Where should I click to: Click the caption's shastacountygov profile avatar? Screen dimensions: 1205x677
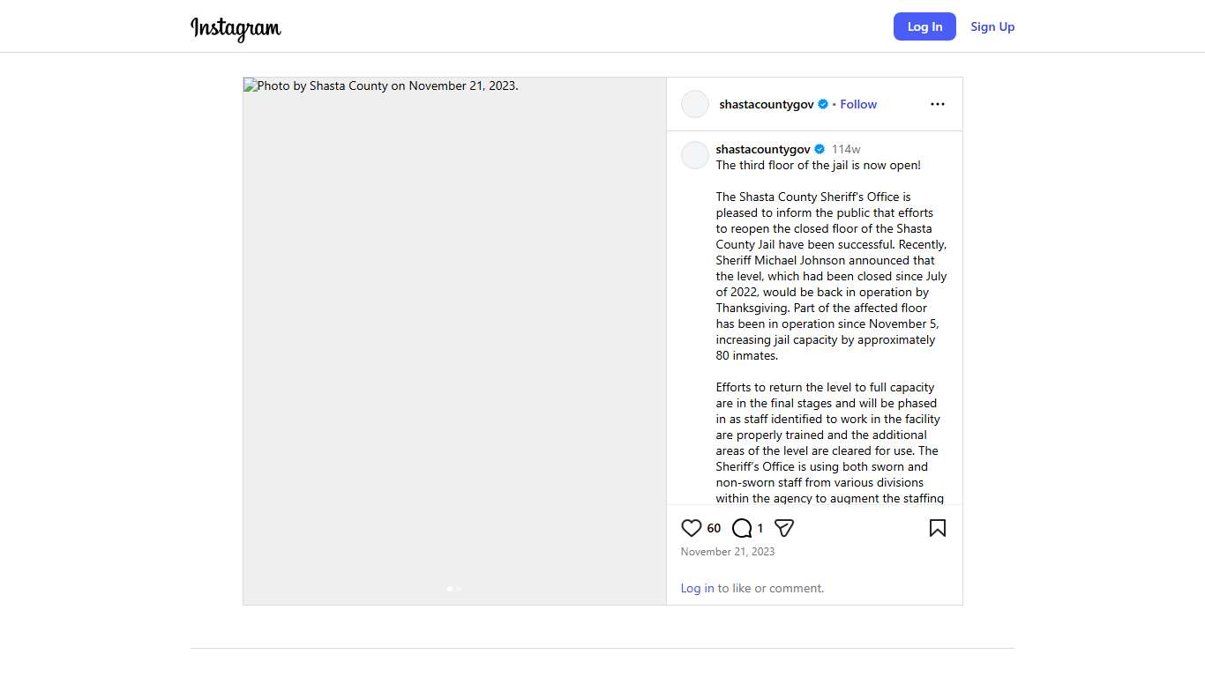695,155
